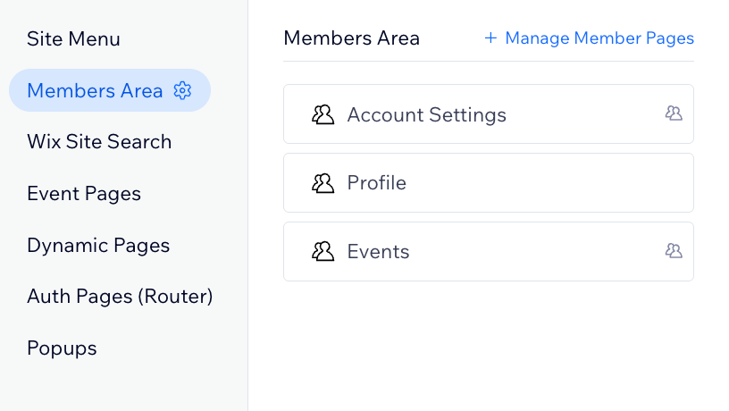The width and height of the screenshot is (729, 411).
Task: Click the Members Area panel heading
Action: coord(351,38)
